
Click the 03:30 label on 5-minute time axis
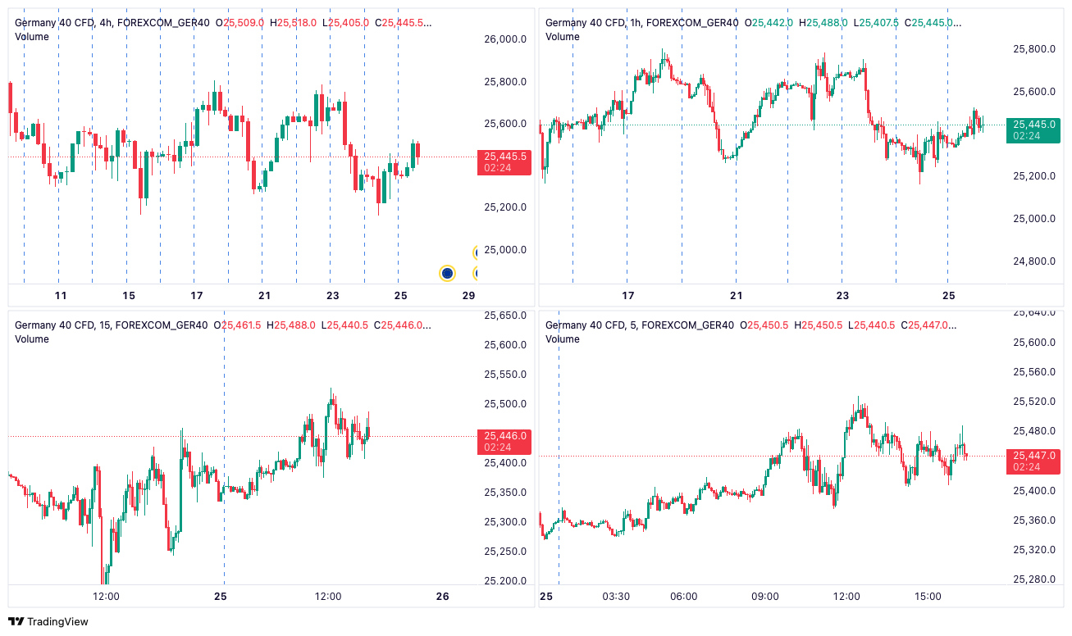pyautogui.click(x=616, y=597)
